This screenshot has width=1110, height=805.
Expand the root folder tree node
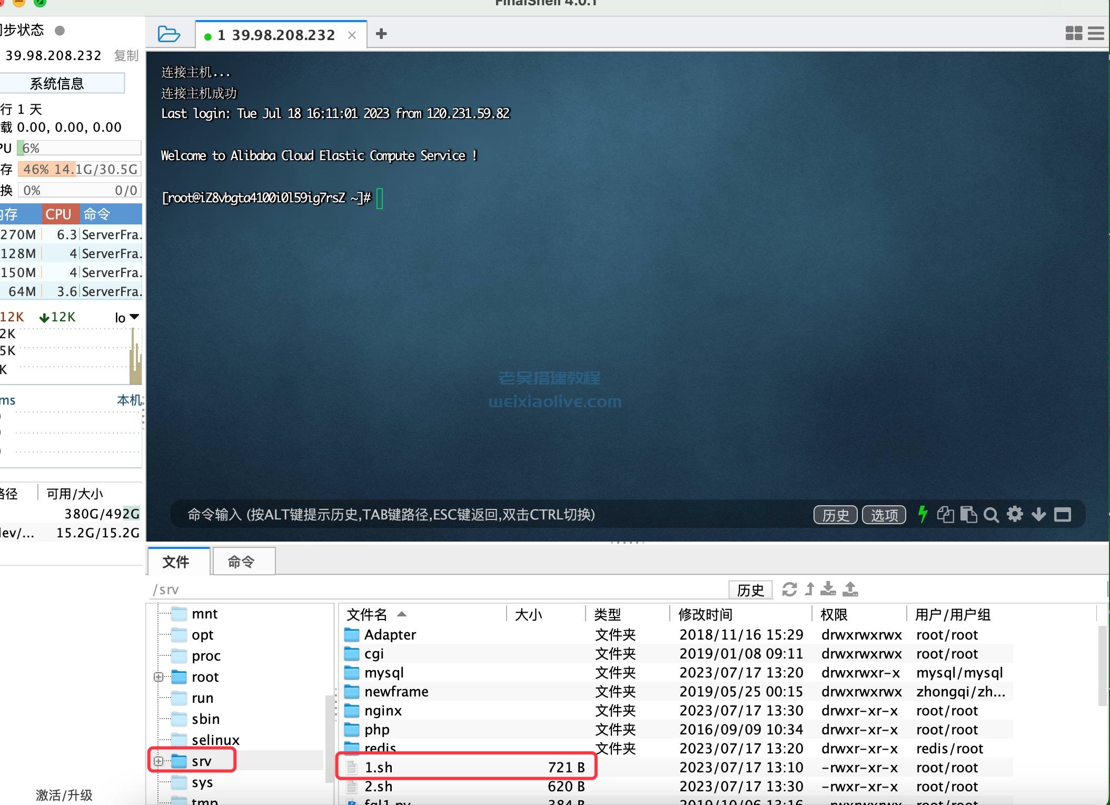(x=158, y=677)
